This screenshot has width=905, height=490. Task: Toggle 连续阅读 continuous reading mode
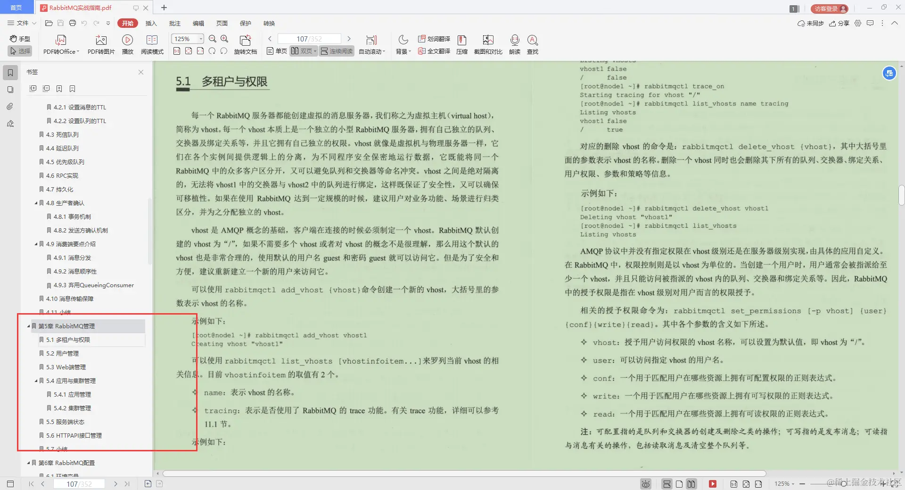tap(336, 51)
